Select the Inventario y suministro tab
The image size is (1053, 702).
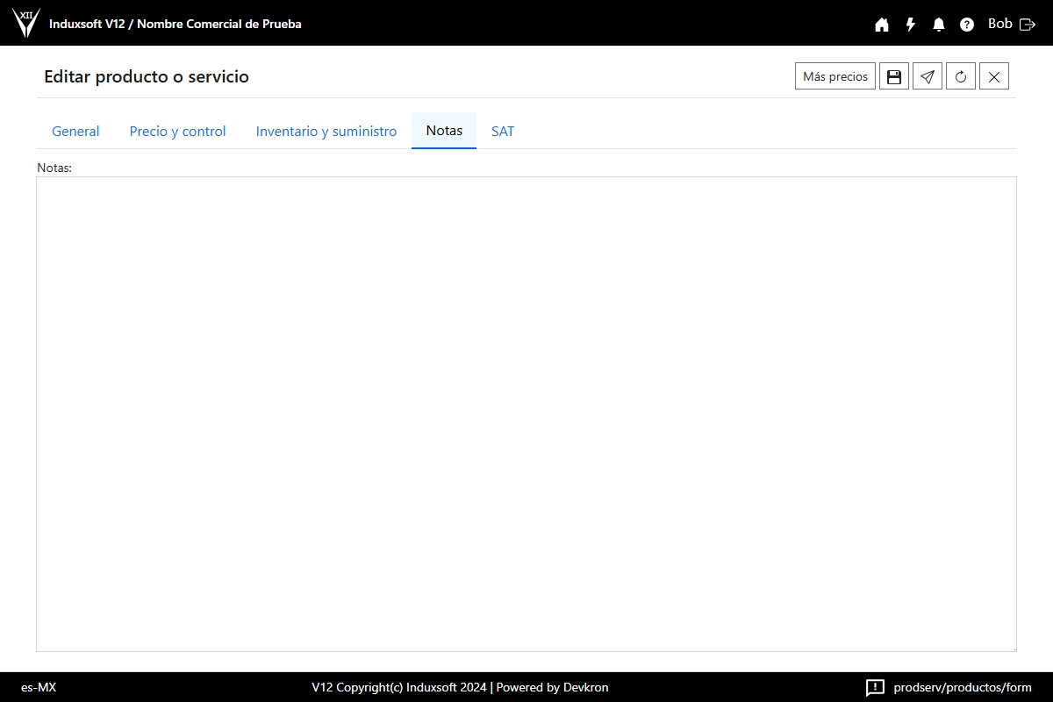[326, 131]
